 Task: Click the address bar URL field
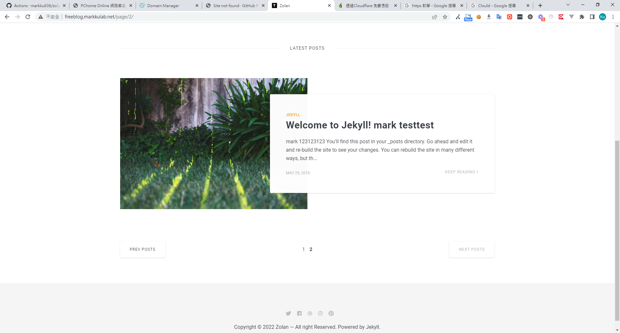(x=226, y=17)
